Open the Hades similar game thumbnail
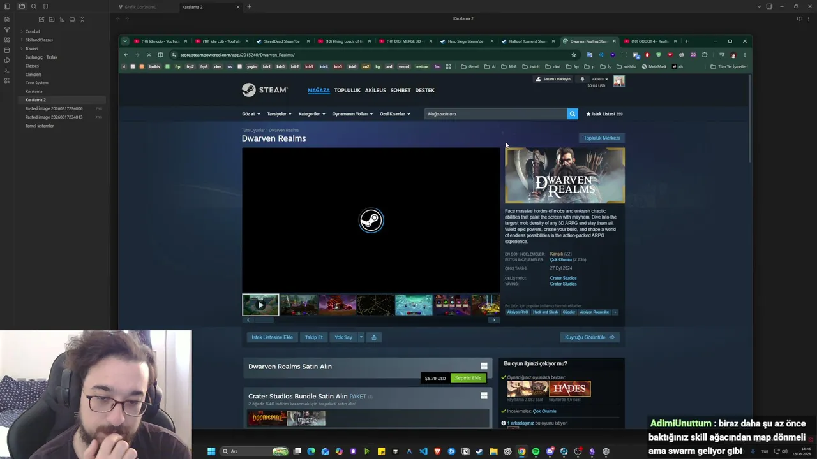The image size is (817, 459). click(x=569, y=388)
